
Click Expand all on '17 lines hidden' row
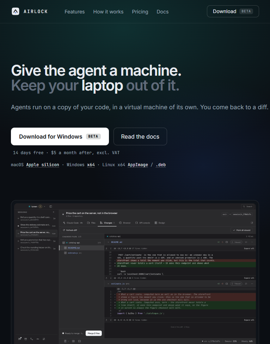point(249,249)
